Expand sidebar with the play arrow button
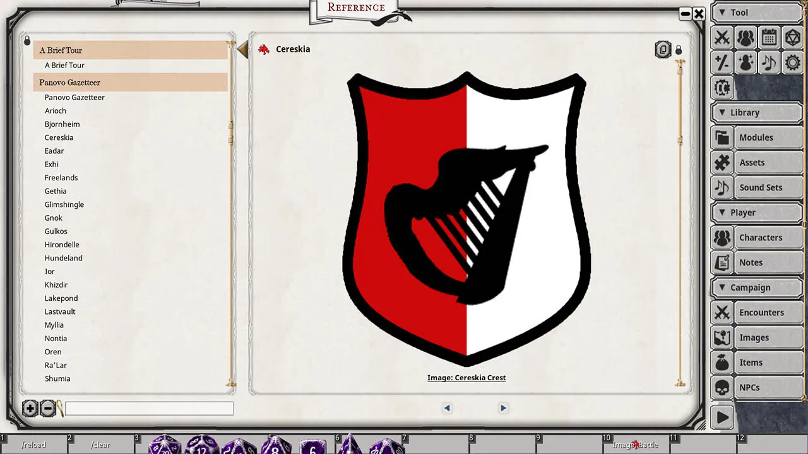808x454 pixels. [722, 417]
